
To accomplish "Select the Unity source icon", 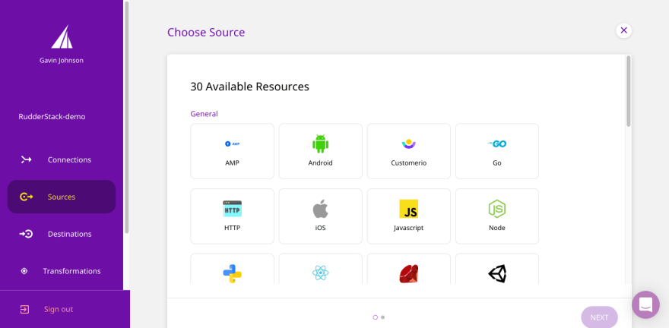I will click(496, 273).
